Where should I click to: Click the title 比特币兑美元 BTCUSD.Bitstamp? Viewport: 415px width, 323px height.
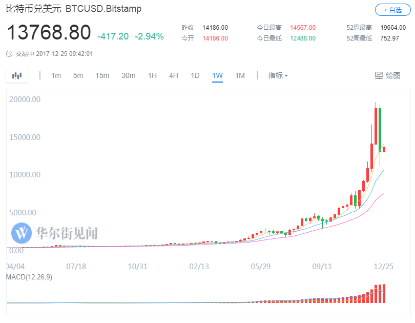click(x=74, y=9)
